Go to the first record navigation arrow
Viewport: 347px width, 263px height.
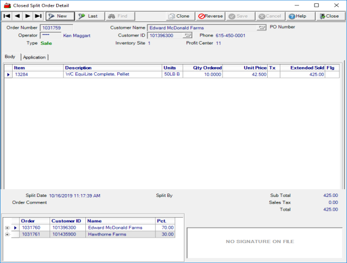click(x=7, y=16)
